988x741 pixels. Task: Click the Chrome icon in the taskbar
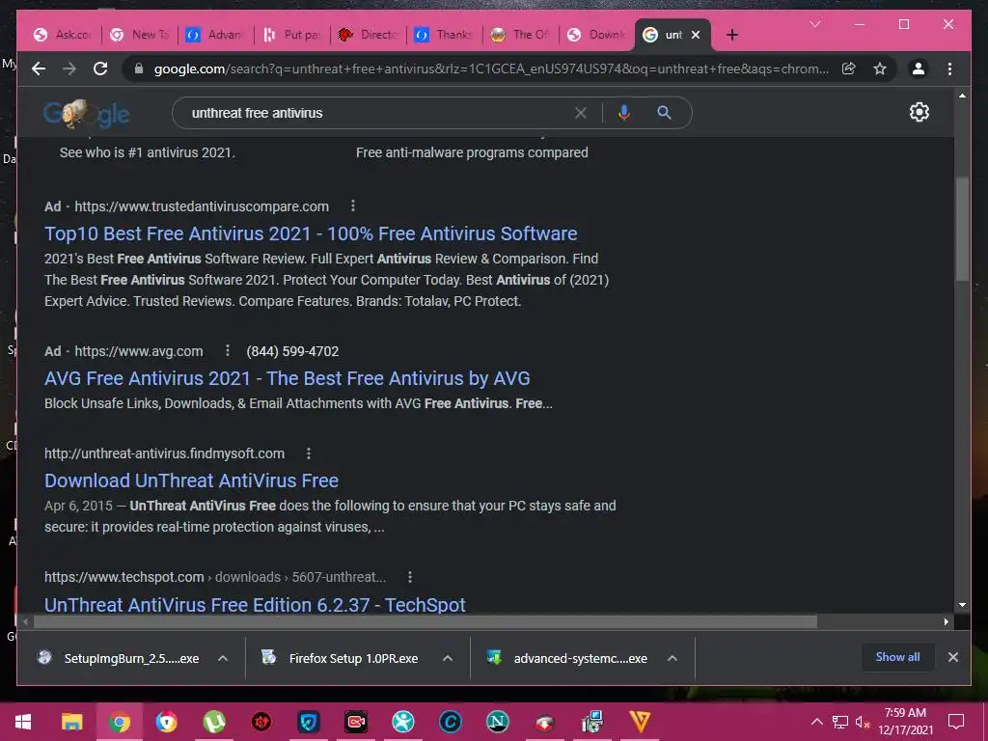tap(119, 722)
